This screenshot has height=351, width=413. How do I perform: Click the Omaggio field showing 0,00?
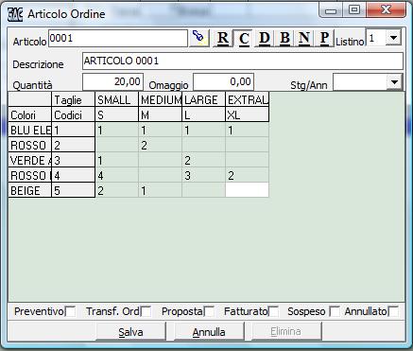[223, 82]
